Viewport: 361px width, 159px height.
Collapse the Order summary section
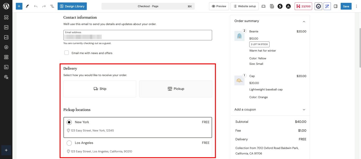tap(304, 21)
